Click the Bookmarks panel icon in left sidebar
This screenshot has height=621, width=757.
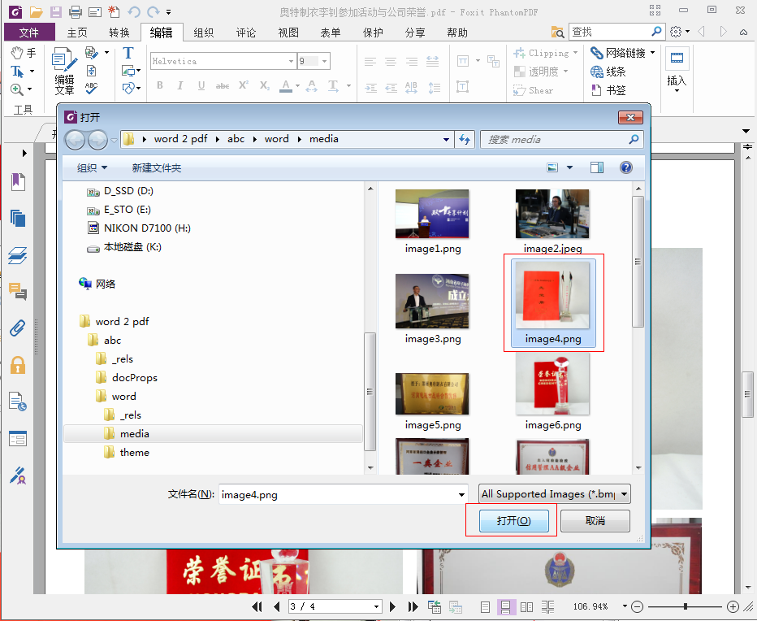click(x=18, y=181)
